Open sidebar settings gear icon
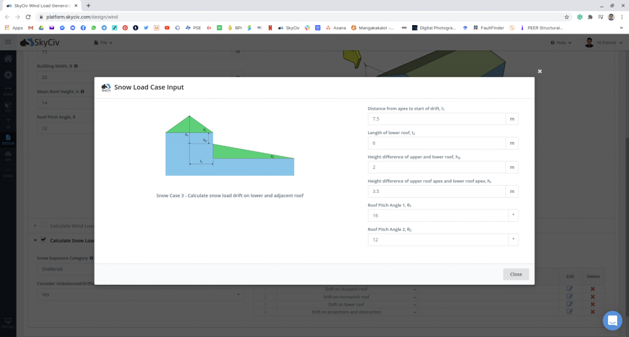Viewport: 629px width, 337px height. pyautogui.click(x=8, y=75)
